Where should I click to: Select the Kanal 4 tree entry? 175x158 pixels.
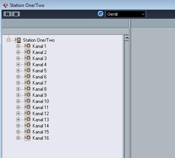pos(39,65)
